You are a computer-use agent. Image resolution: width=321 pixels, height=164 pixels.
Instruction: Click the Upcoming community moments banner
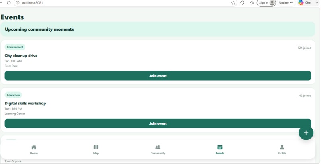(x=158, y=29)
